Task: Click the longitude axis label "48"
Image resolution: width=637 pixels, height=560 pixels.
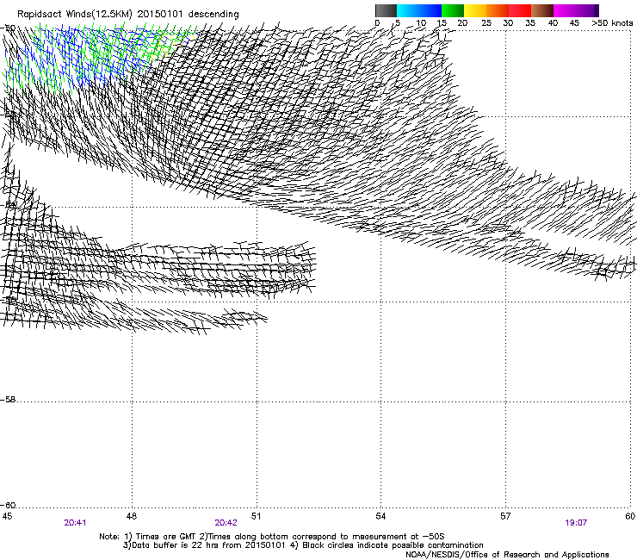Action: pos(131,516)
